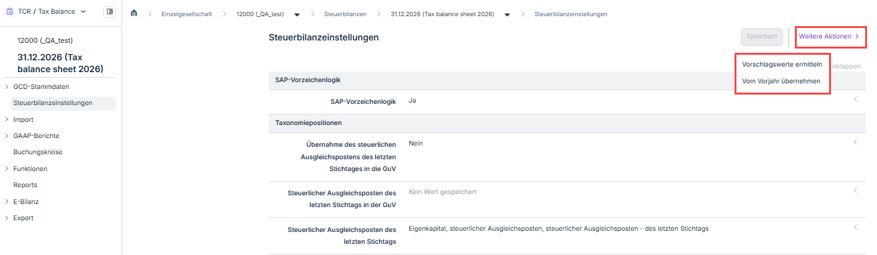This screenshot has width=877, height=255.
Task: Click chevron on Übernahme des steuerlichen Ausgleichspostens row
Action: 855,142
